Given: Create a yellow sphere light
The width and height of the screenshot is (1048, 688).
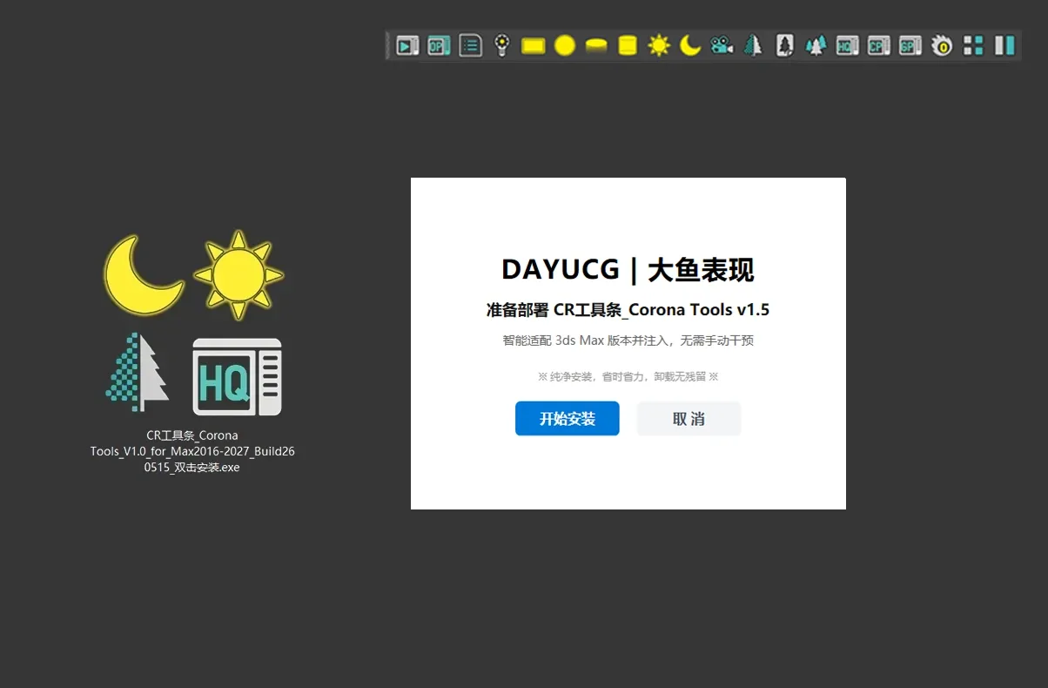Looking at the screenshot, I should click(565, 45).
